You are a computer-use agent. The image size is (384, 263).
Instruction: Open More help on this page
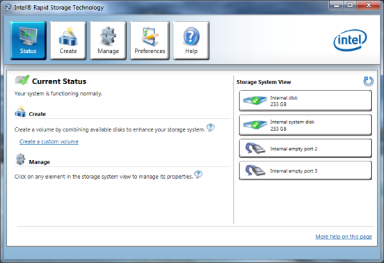pos(344,237)
